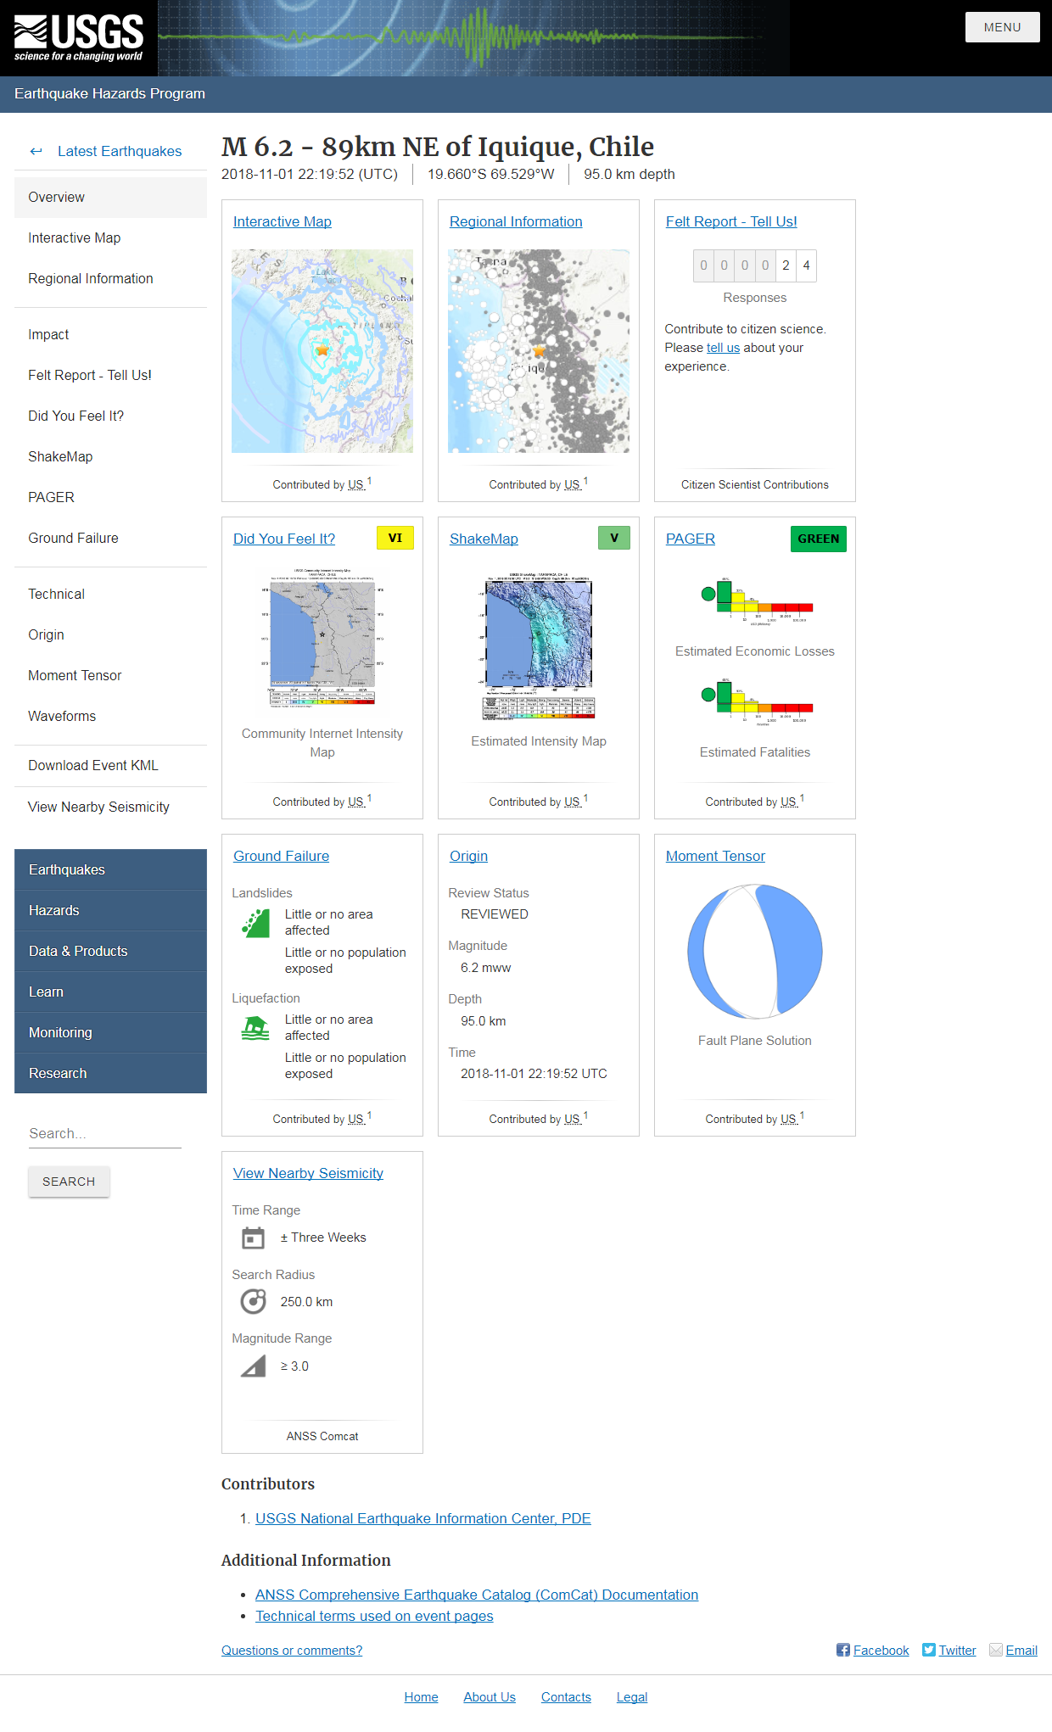The height and width of the screenshot is (1732, 1052).
Task: Click the felt report responses counter
Action: 755,265
